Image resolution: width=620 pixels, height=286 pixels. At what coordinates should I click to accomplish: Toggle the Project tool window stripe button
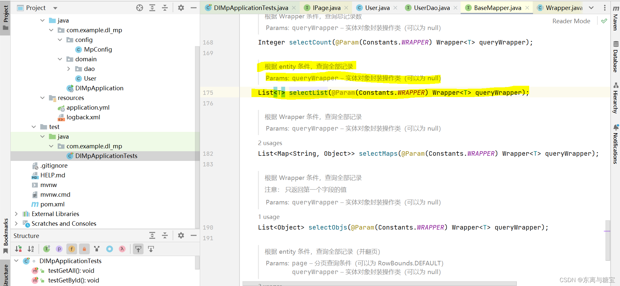point(5,18)
